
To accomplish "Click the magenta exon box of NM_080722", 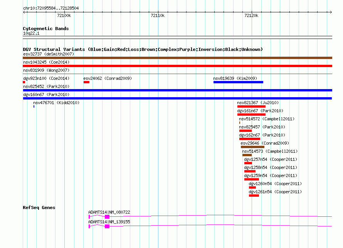I will (x=107, y=217).
